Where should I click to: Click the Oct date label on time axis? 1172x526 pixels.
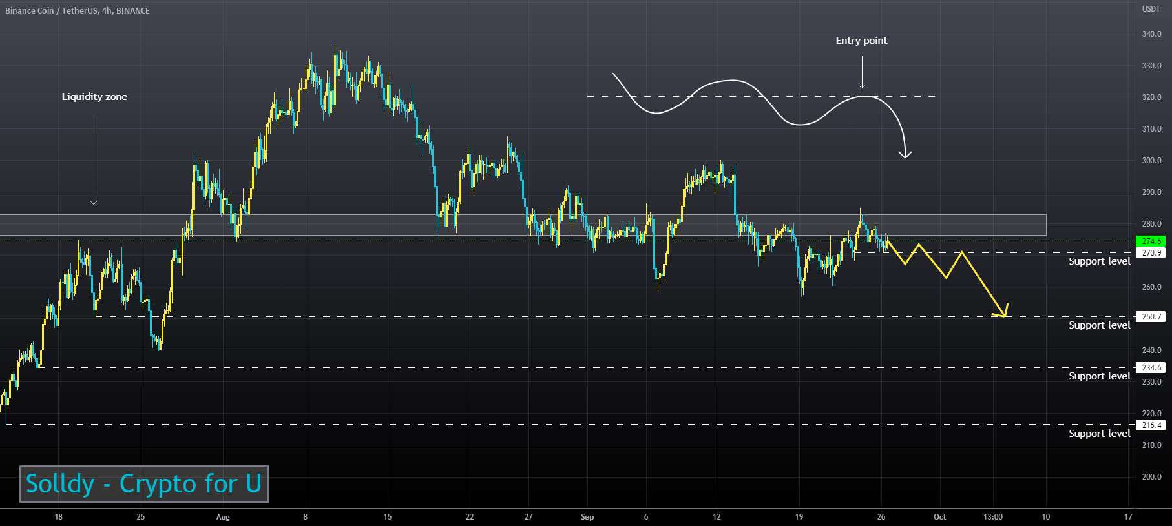(x=940, y=517)
